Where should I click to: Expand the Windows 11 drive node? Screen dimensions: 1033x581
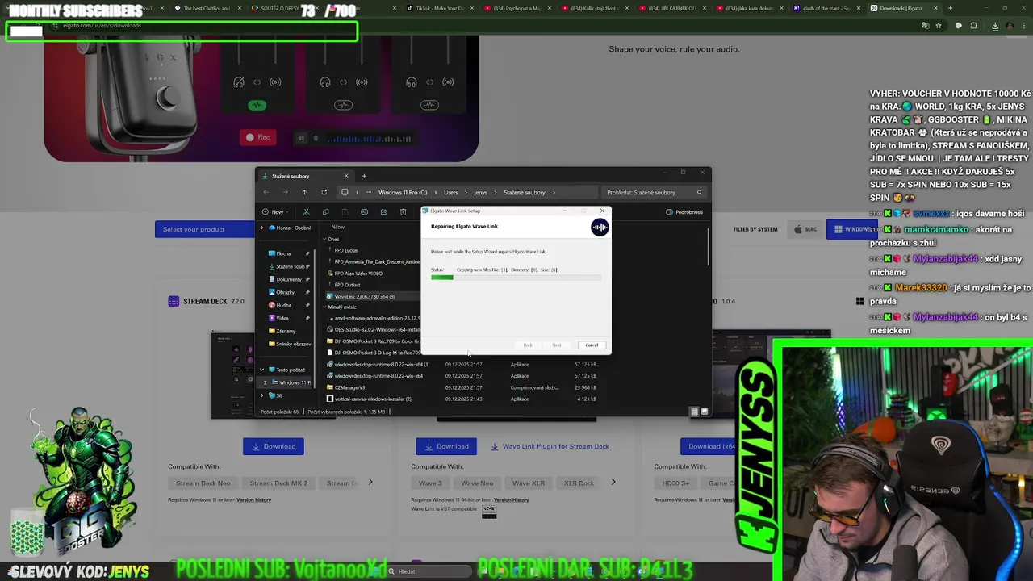pos(266,382)
